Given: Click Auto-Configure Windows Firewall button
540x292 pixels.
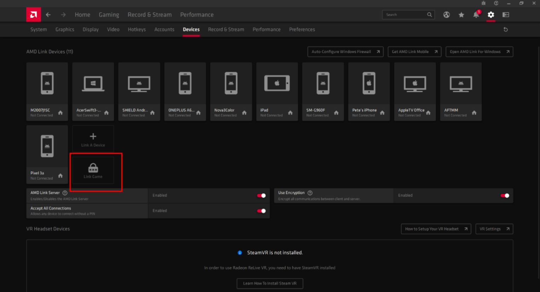Looking at the screenshot, I should click(x=346, y=52).
